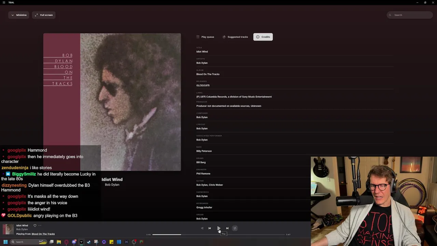This screenshot has height=246, width=437.
Task: Open 'Blood On The Tracks' playing-from link
Action: 43,234
